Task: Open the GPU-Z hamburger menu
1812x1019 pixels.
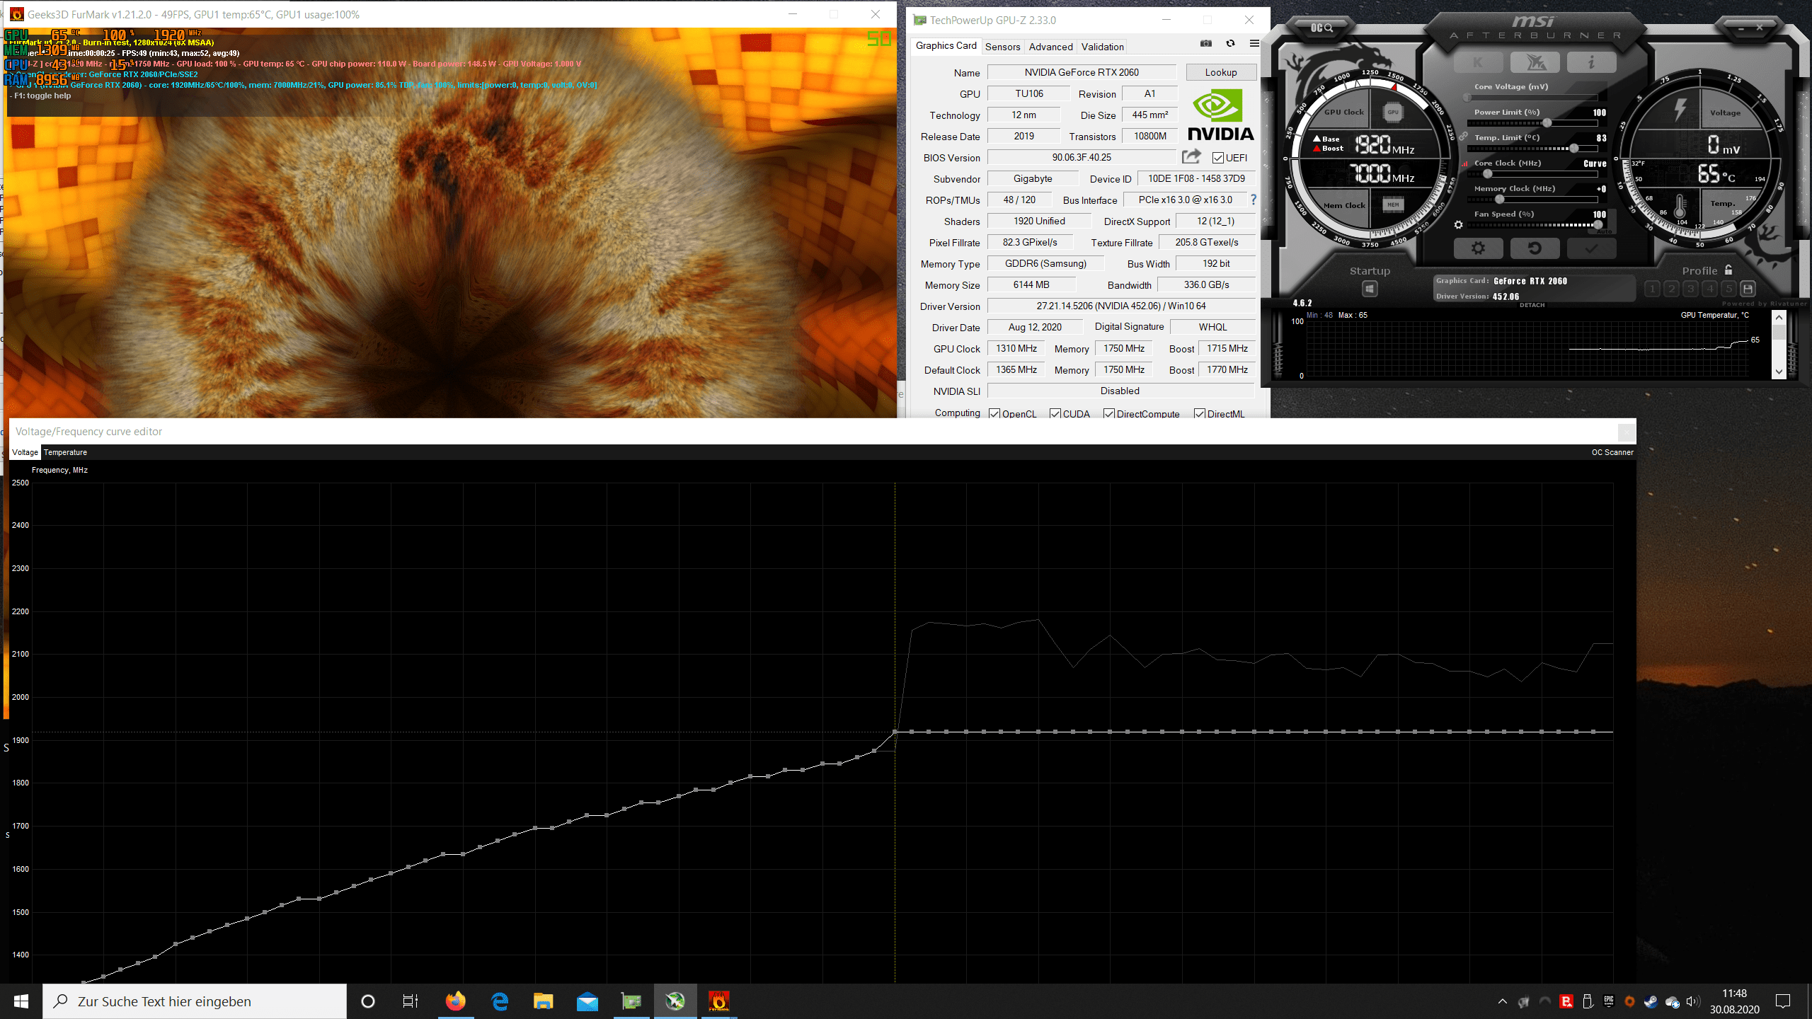Action: (1254, 43)
